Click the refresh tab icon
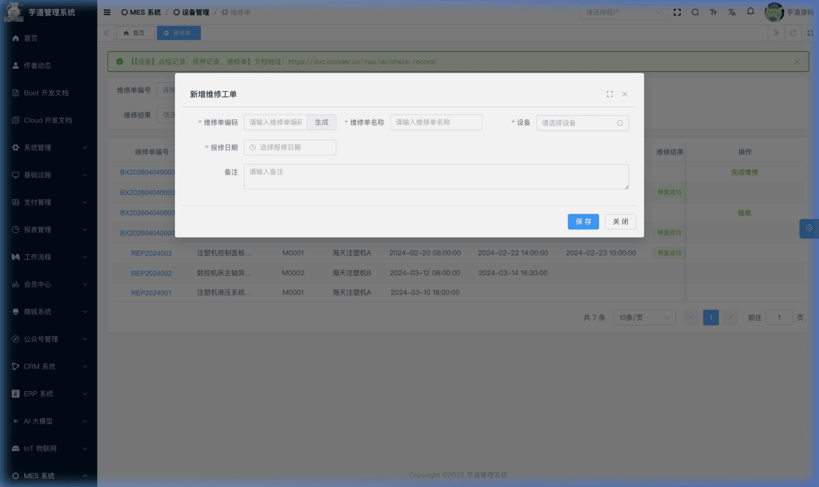 [794, 33]
